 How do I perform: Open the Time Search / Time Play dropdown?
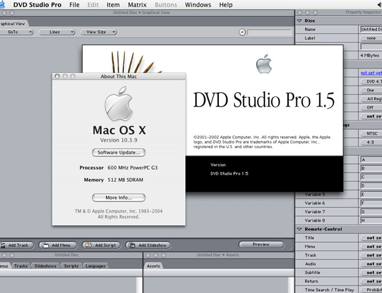371,290
